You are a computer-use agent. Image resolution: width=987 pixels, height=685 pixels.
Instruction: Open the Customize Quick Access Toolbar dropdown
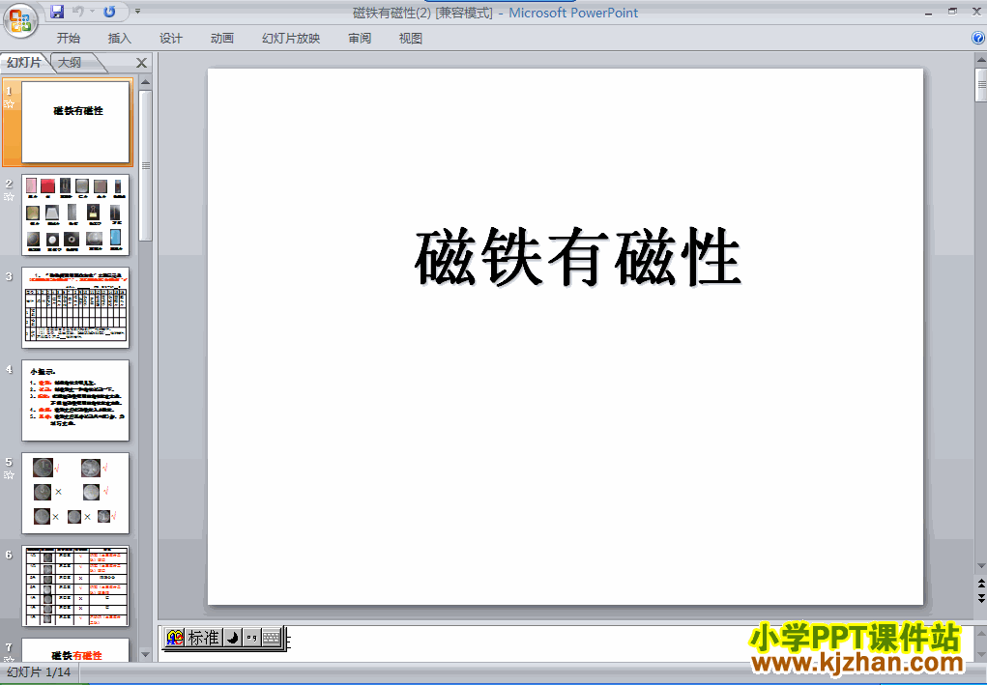(138, 12)
